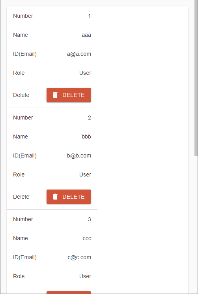Select the email c@c.com
The height and width of the screenshot is (294, 198).
(x=79, y=257)
